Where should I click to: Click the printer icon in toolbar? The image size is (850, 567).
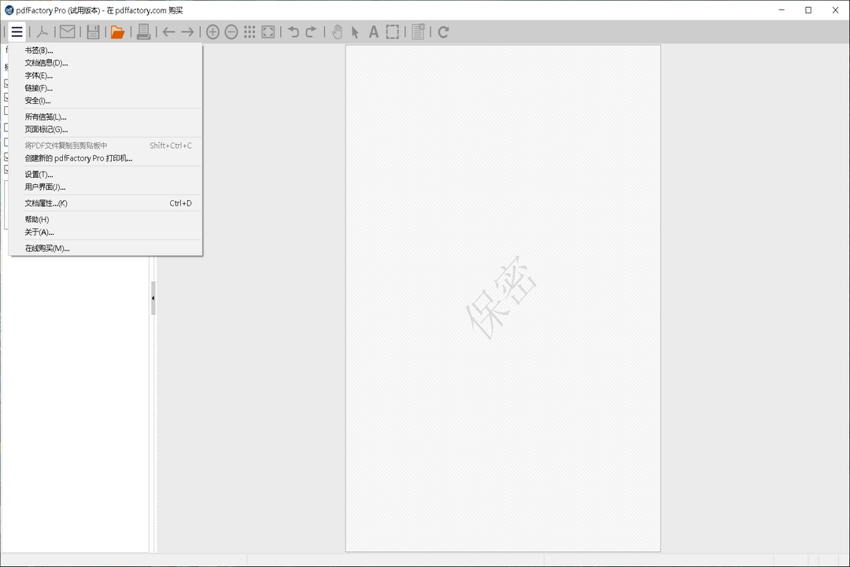click(x=143, y=32)
